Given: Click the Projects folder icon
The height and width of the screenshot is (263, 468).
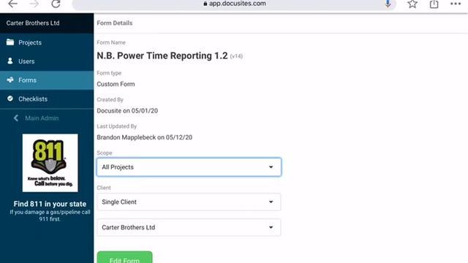Looking at the screenshot, I should point(10,42).
